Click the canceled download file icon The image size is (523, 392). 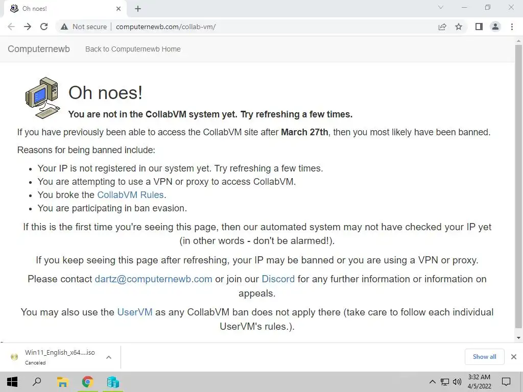pos(14,357)
